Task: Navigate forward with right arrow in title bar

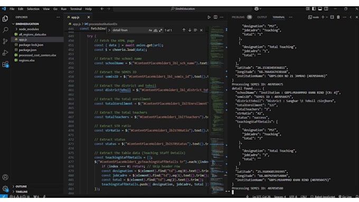Action: [x=109, y=8]
